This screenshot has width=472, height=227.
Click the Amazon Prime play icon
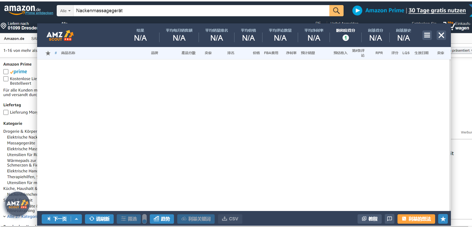pyautogui.click(x=357, y=11)
